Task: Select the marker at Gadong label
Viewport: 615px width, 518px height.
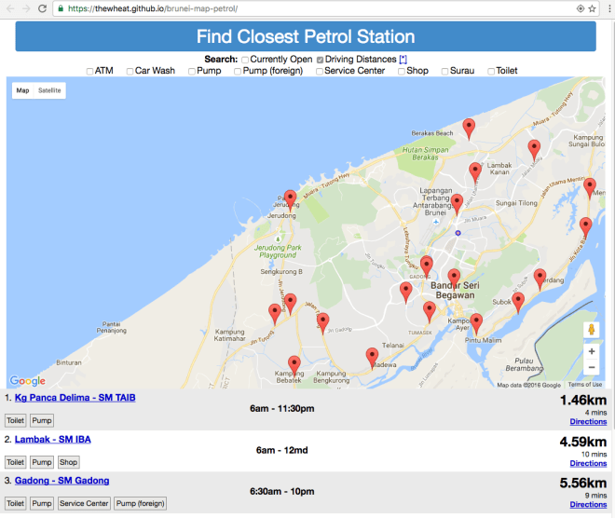Action: pos(427,266)
